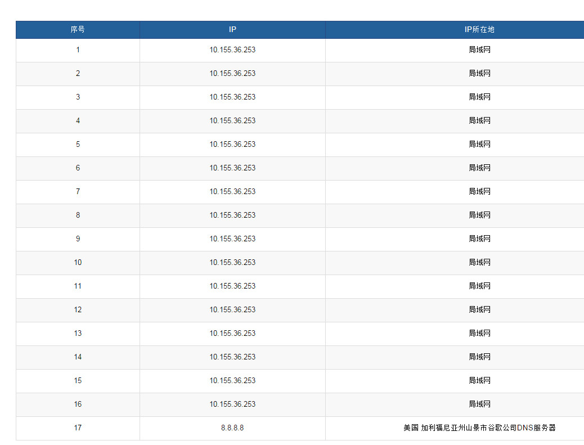Select sequence number 11 cell
Viewport: 584px width, 445px height.
(x=78, y=286)
